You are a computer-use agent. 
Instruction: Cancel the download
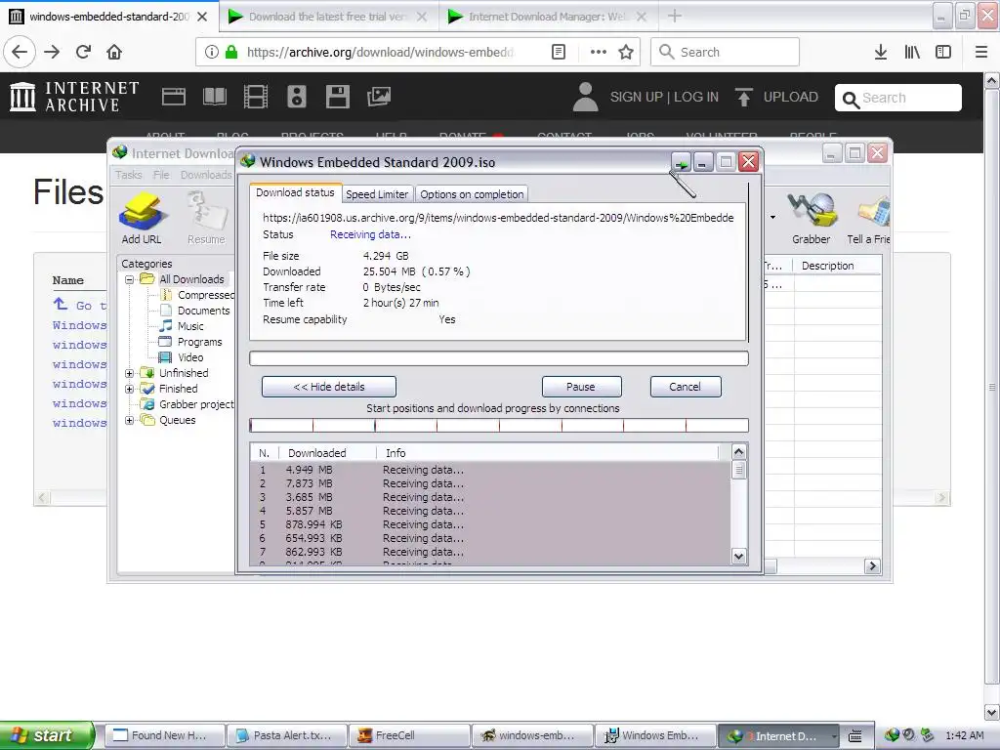tap(685, 387)
